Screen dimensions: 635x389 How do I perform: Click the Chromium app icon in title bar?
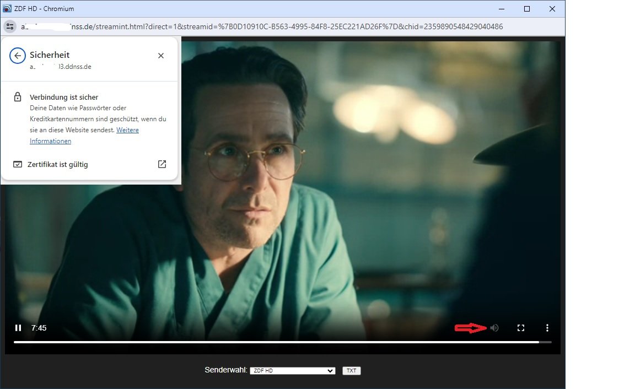(7, 9)
